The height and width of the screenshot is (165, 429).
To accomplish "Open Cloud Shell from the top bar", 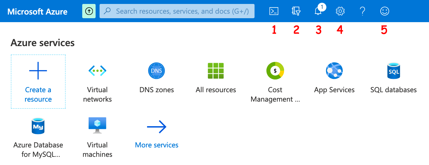I will (x=274, y=12).
